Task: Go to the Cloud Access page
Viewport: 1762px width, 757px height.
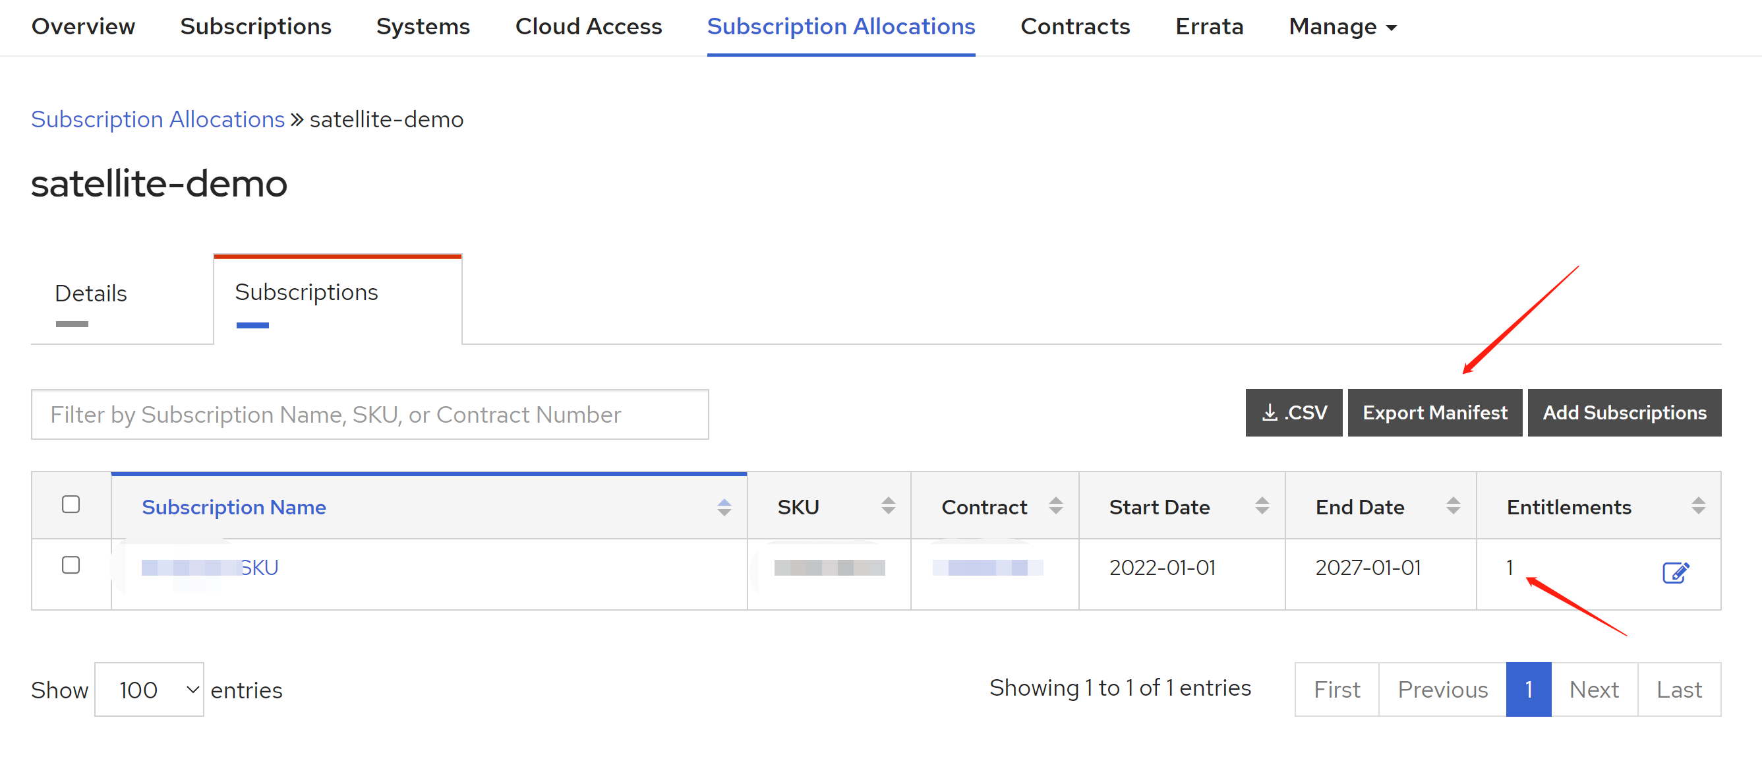Action: (588, 26)
